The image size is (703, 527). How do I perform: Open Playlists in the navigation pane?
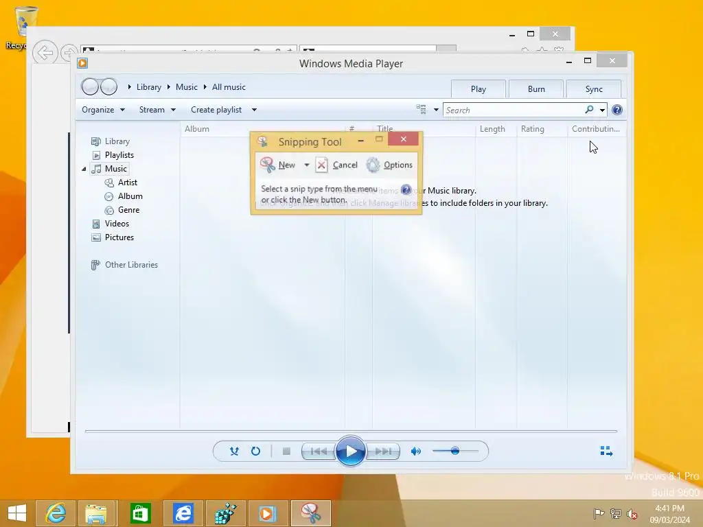click(x=119, y=155)
